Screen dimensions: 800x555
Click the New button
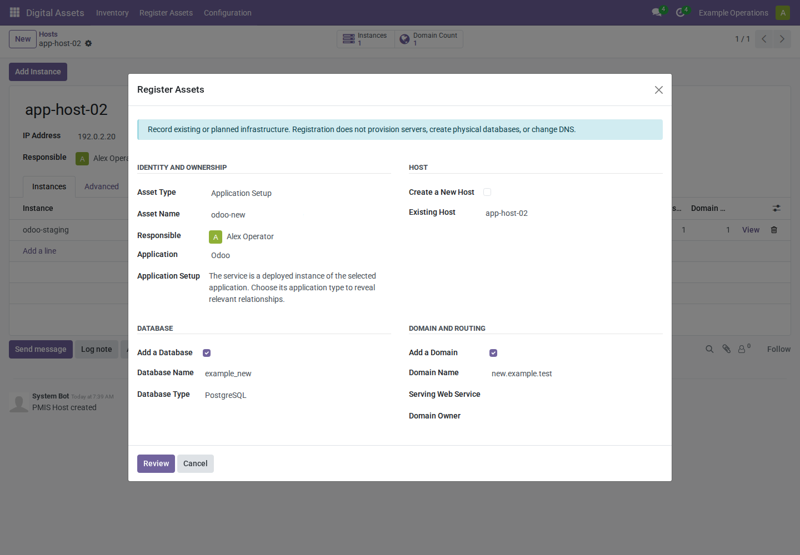[x=23, y=39]
